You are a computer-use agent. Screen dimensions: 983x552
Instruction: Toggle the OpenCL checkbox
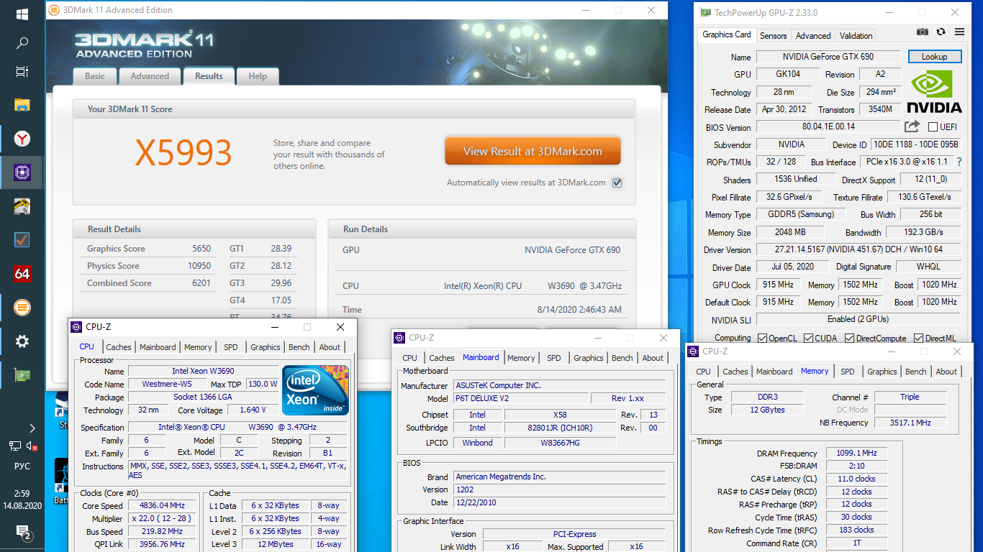(763, 338)
